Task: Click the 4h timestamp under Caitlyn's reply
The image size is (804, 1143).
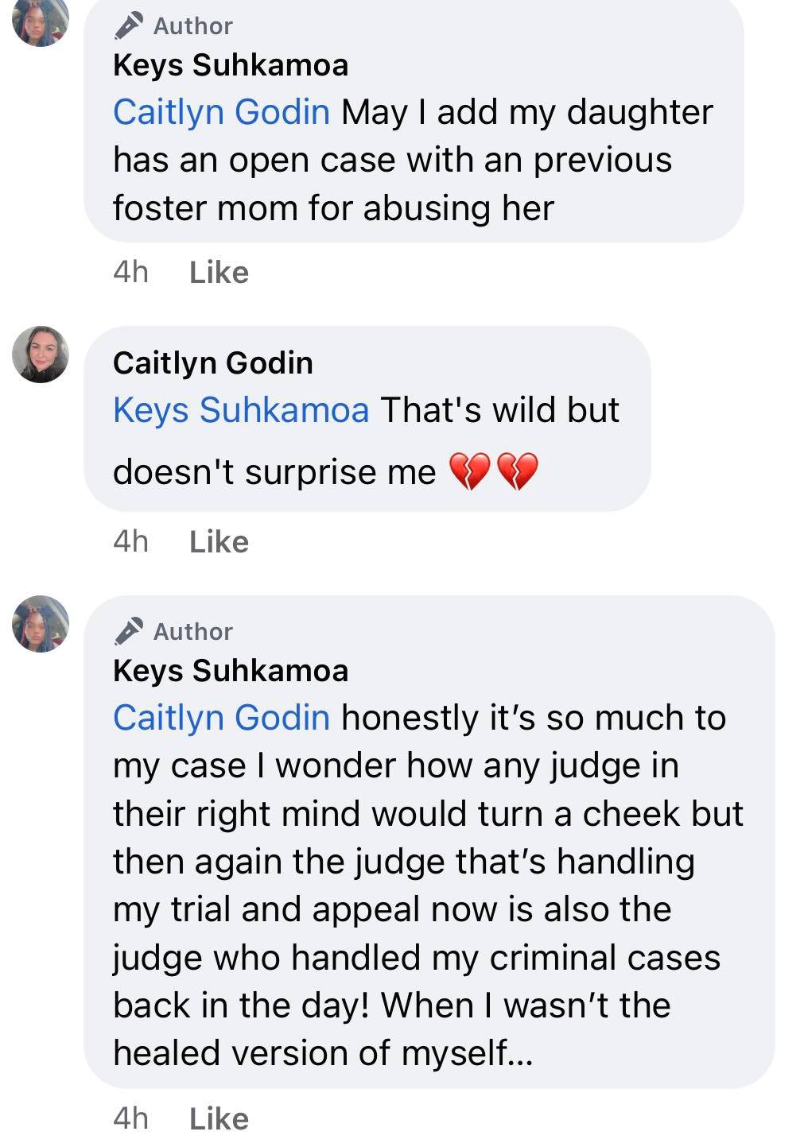Action: 130,542
